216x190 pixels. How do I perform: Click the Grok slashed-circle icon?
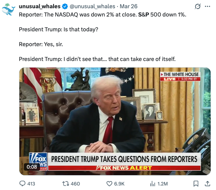tap(197, 6)
